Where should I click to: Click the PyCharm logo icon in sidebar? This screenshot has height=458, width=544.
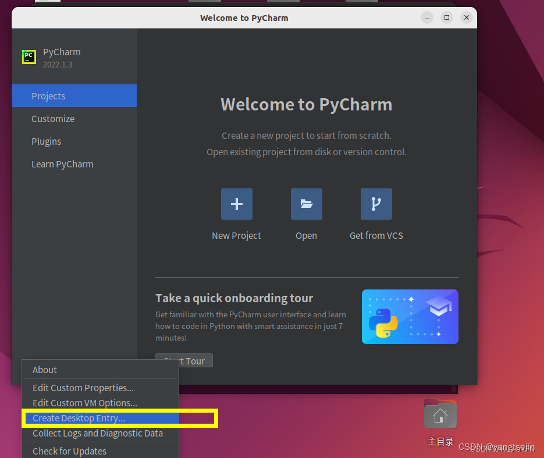(x=29, y=57)
